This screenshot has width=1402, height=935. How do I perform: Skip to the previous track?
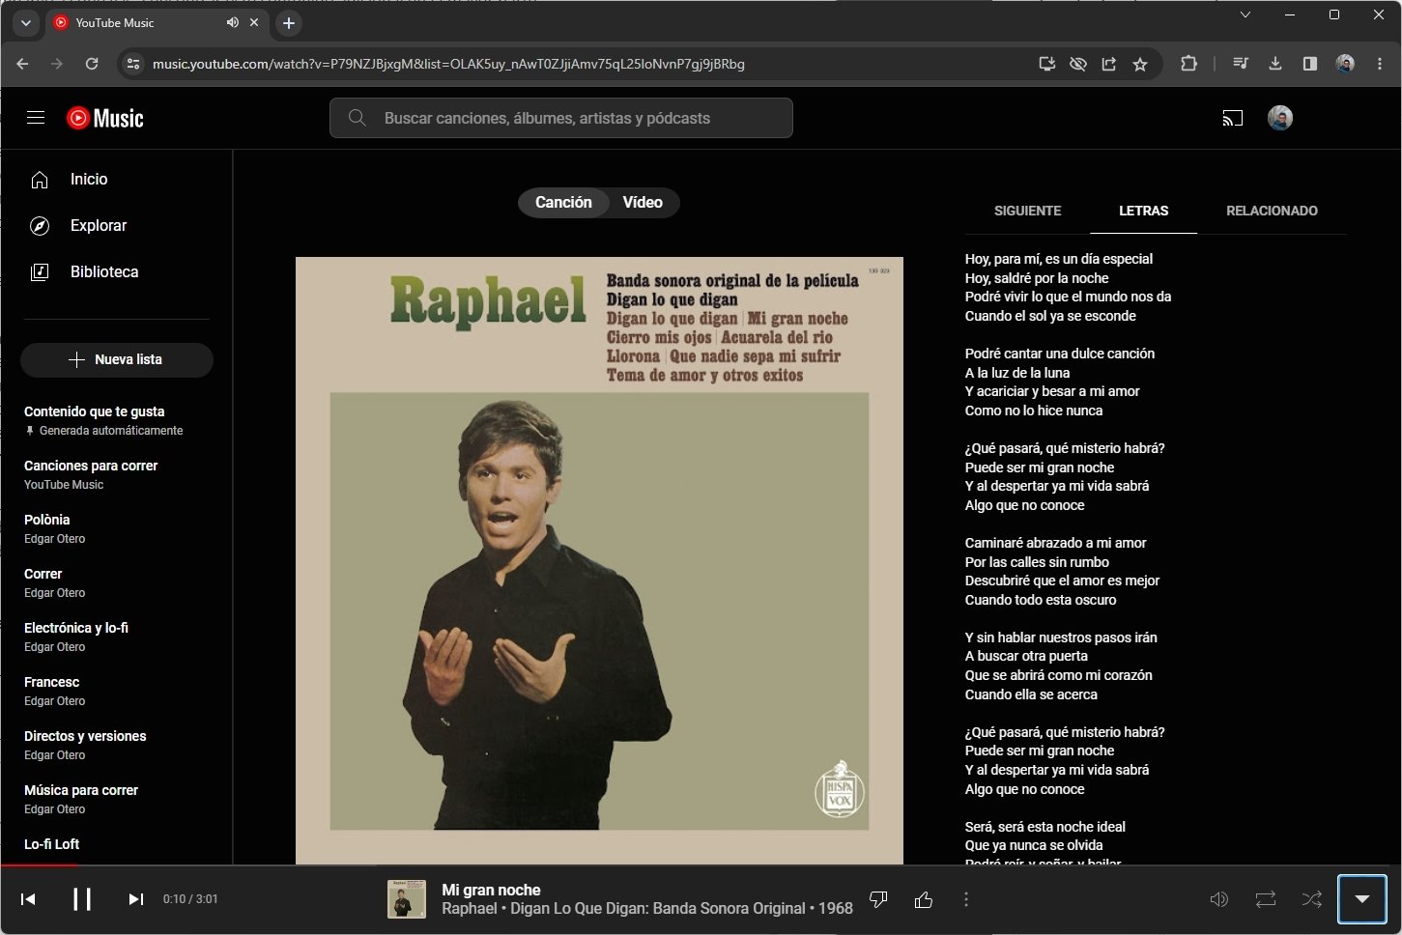pyautogui.click(x=29, y=899)
